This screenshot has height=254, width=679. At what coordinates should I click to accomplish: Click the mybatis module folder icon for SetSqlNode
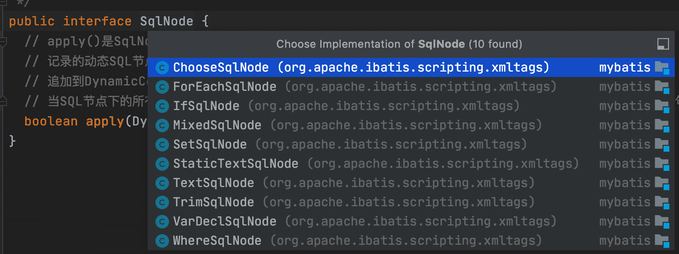662,145
